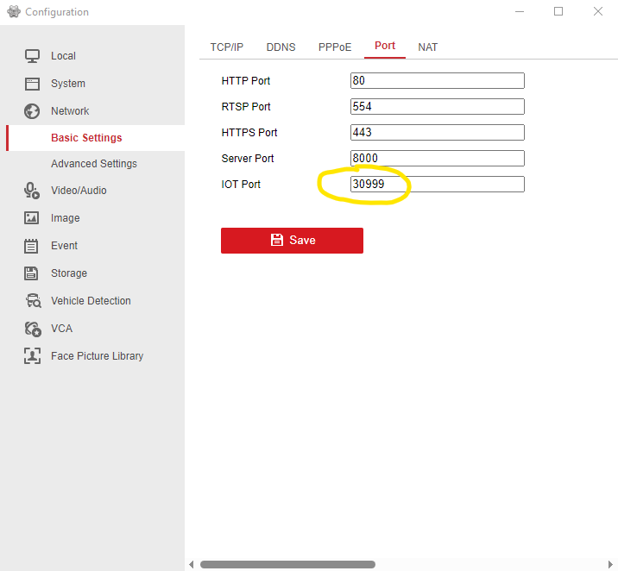Open Advanced Settings under Network

click(x=93, y=164)
